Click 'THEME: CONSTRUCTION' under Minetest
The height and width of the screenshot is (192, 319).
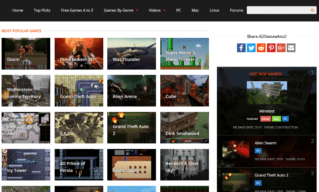pyautogui.click(x=281, y=127)
